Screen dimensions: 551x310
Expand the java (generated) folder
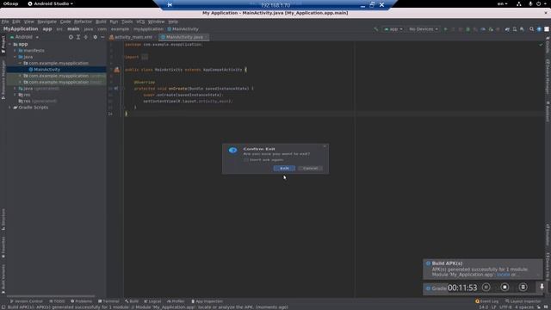coord(15,89)
